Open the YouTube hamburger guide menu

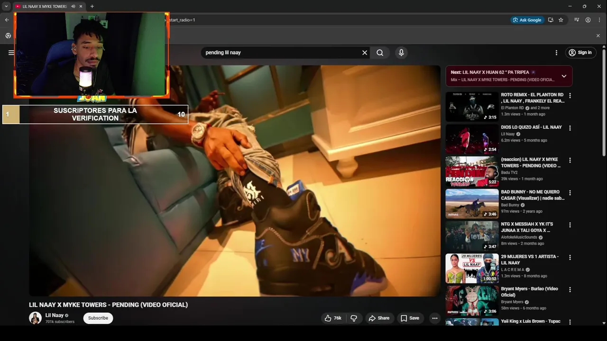pyautogui.click(x=11, y=53)
